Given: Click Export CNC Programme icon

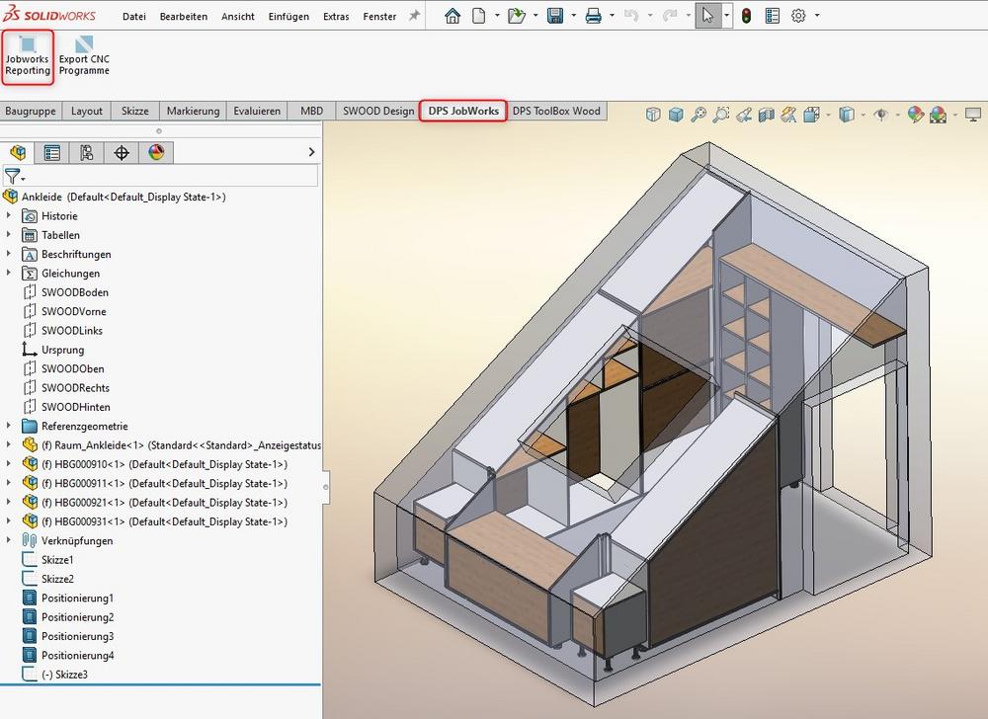Looking at the screenshot, I should pyautogui.click(x=84, y=56).
